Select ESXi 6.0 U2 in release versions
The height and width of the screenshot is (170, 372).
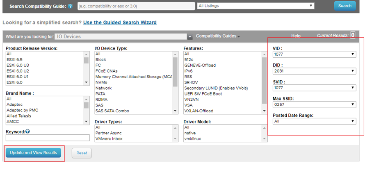(x=18, y=71)
